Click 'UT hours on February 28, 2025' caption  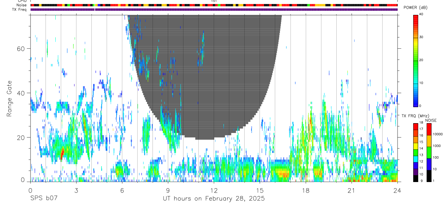(x=214, y=199)
